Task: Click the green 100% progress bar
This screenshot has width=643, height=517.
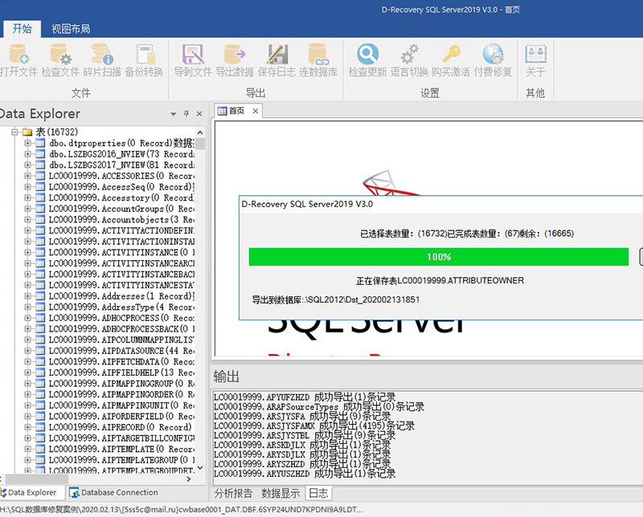Action: coord(438,257)
